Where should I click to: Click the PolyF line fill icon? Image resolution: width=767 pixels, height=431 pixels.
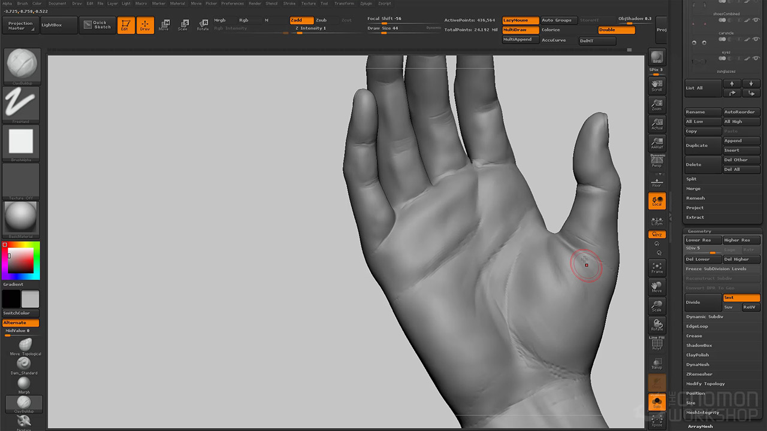point(657,344)
